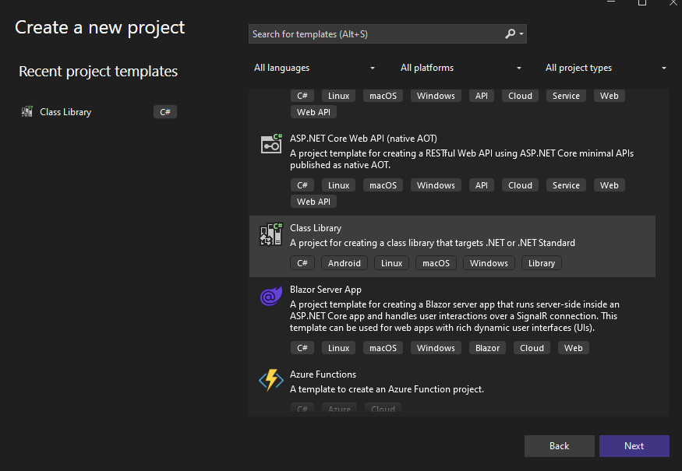Image resolution: width=682 pixels, height=471 pixels.
Task: Click the Blazor tag on Blazor Server App
Action: (x=488, y=348)
